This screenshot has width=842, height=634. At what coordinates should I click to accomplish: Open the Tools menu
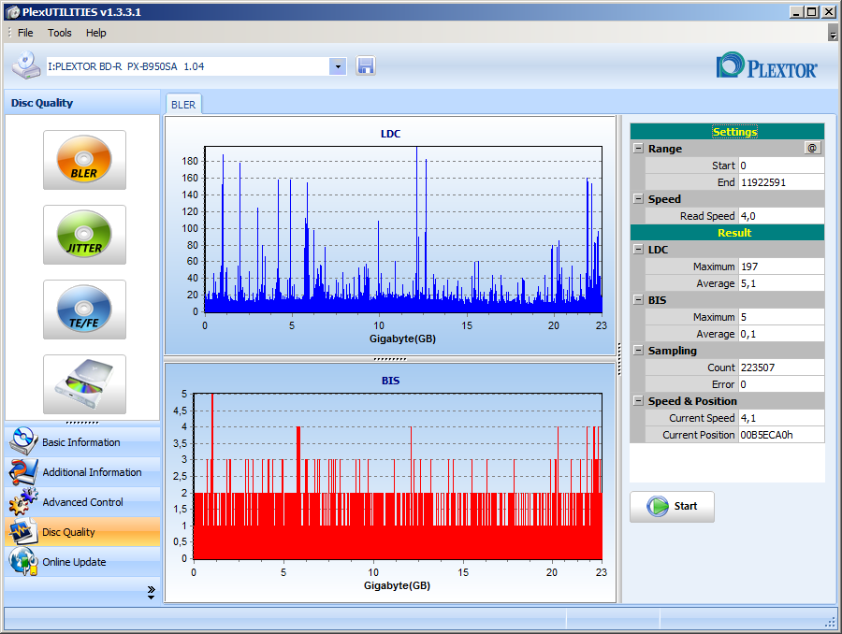click(x=60, y=33)
